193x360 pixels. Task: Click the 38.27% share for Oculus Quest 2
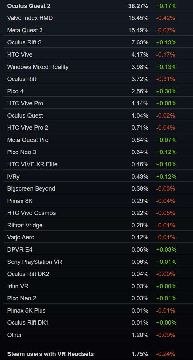[x=138, y=6]
